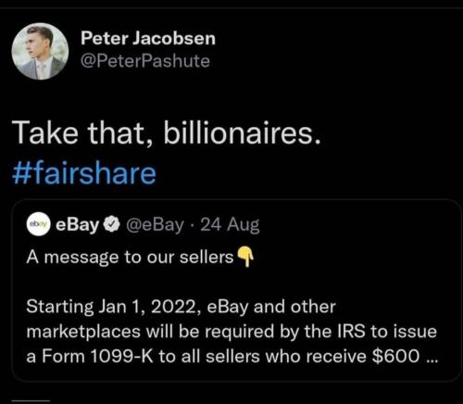Expand the truncated text via trailing ellipsis
The image size is (463, 404).
432,360
